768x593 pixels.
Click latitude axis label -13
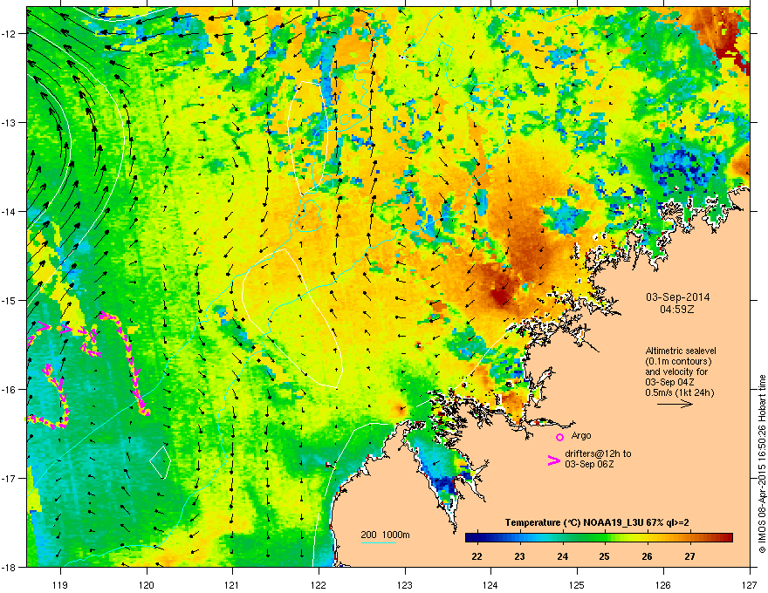(x=9, y=122)
